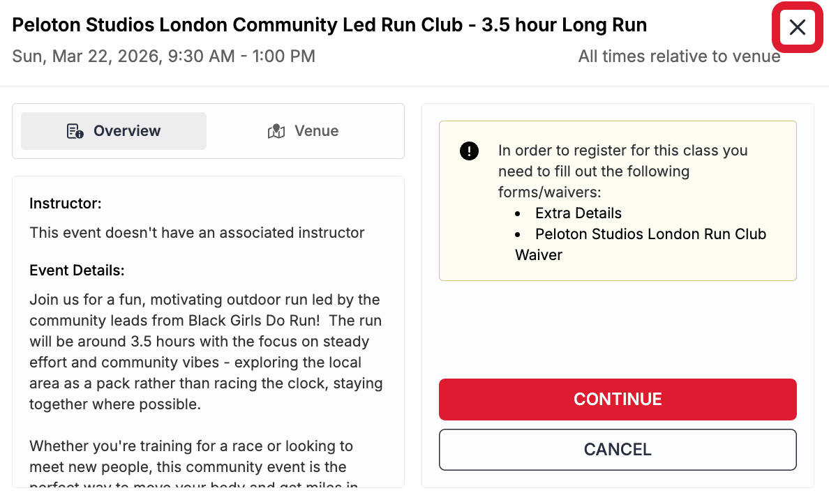Screen dimensions: 829x502
Task: Click the Event Details heading
Action: coord(77,270)
